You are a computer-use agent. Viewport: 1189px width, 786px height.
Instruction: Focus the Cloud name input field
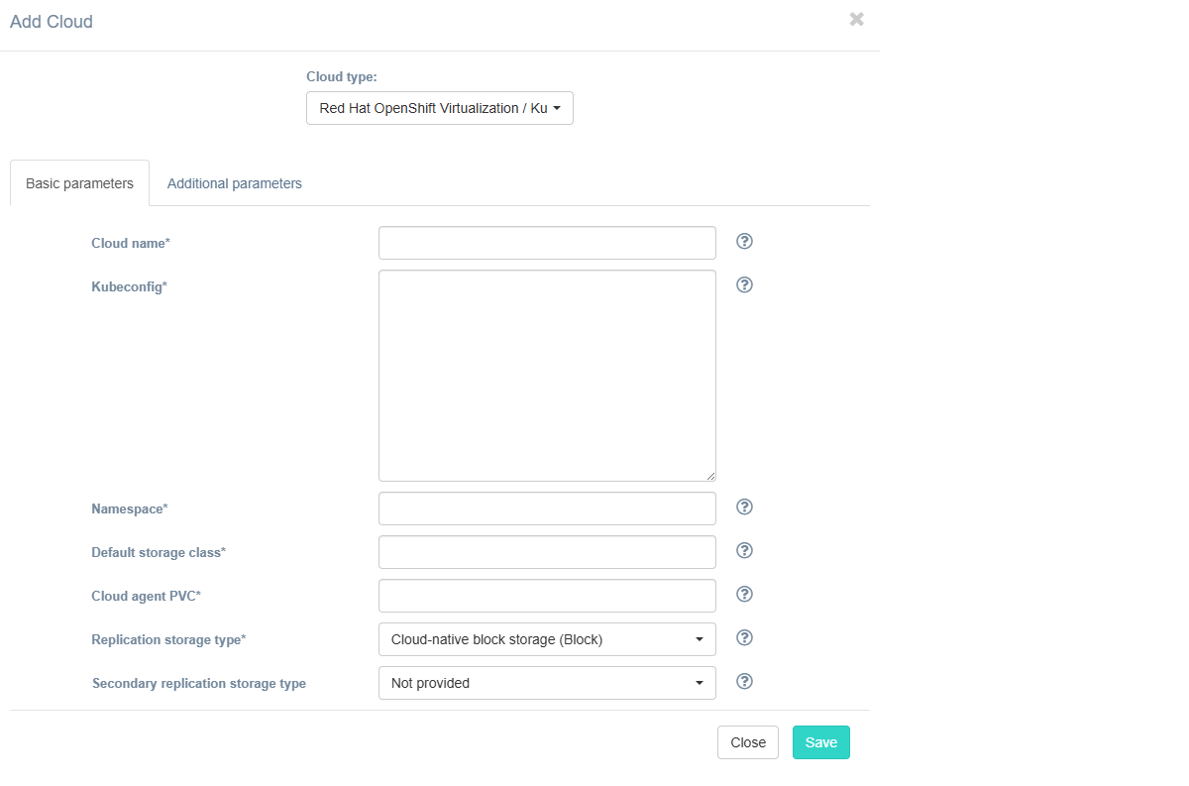[x=547, y=243]
